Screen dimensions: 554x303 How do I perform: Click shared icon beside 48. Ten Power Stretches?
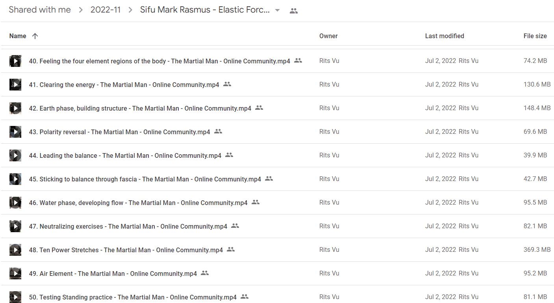click(231, 249)
